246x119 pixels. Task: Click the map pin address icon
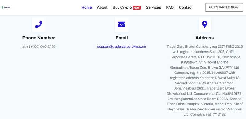click(204, 24)
